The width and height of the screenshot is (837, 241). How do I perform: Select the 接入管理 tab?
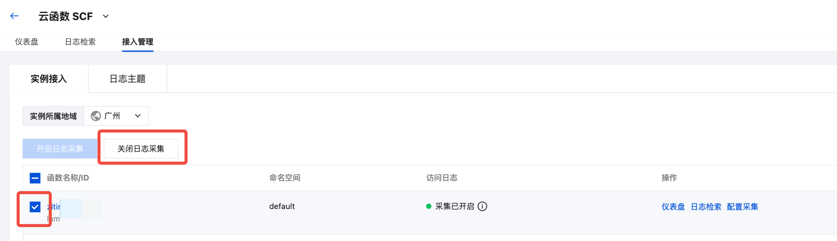point(137,41)
